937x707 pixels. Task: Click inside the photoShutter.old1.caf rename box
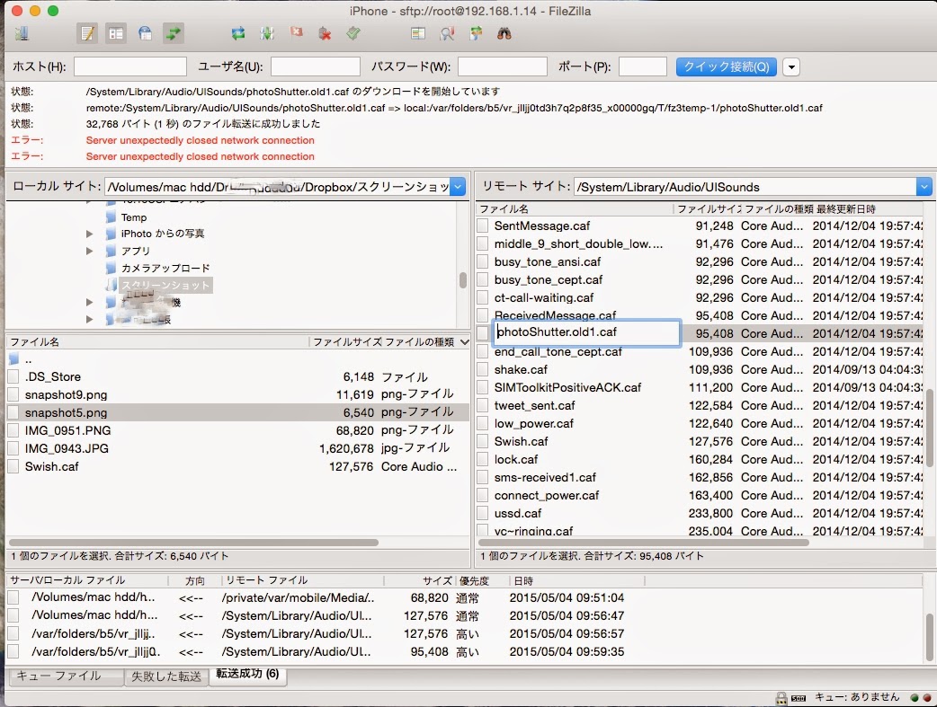pyautogui.click(x=587, y=332)
